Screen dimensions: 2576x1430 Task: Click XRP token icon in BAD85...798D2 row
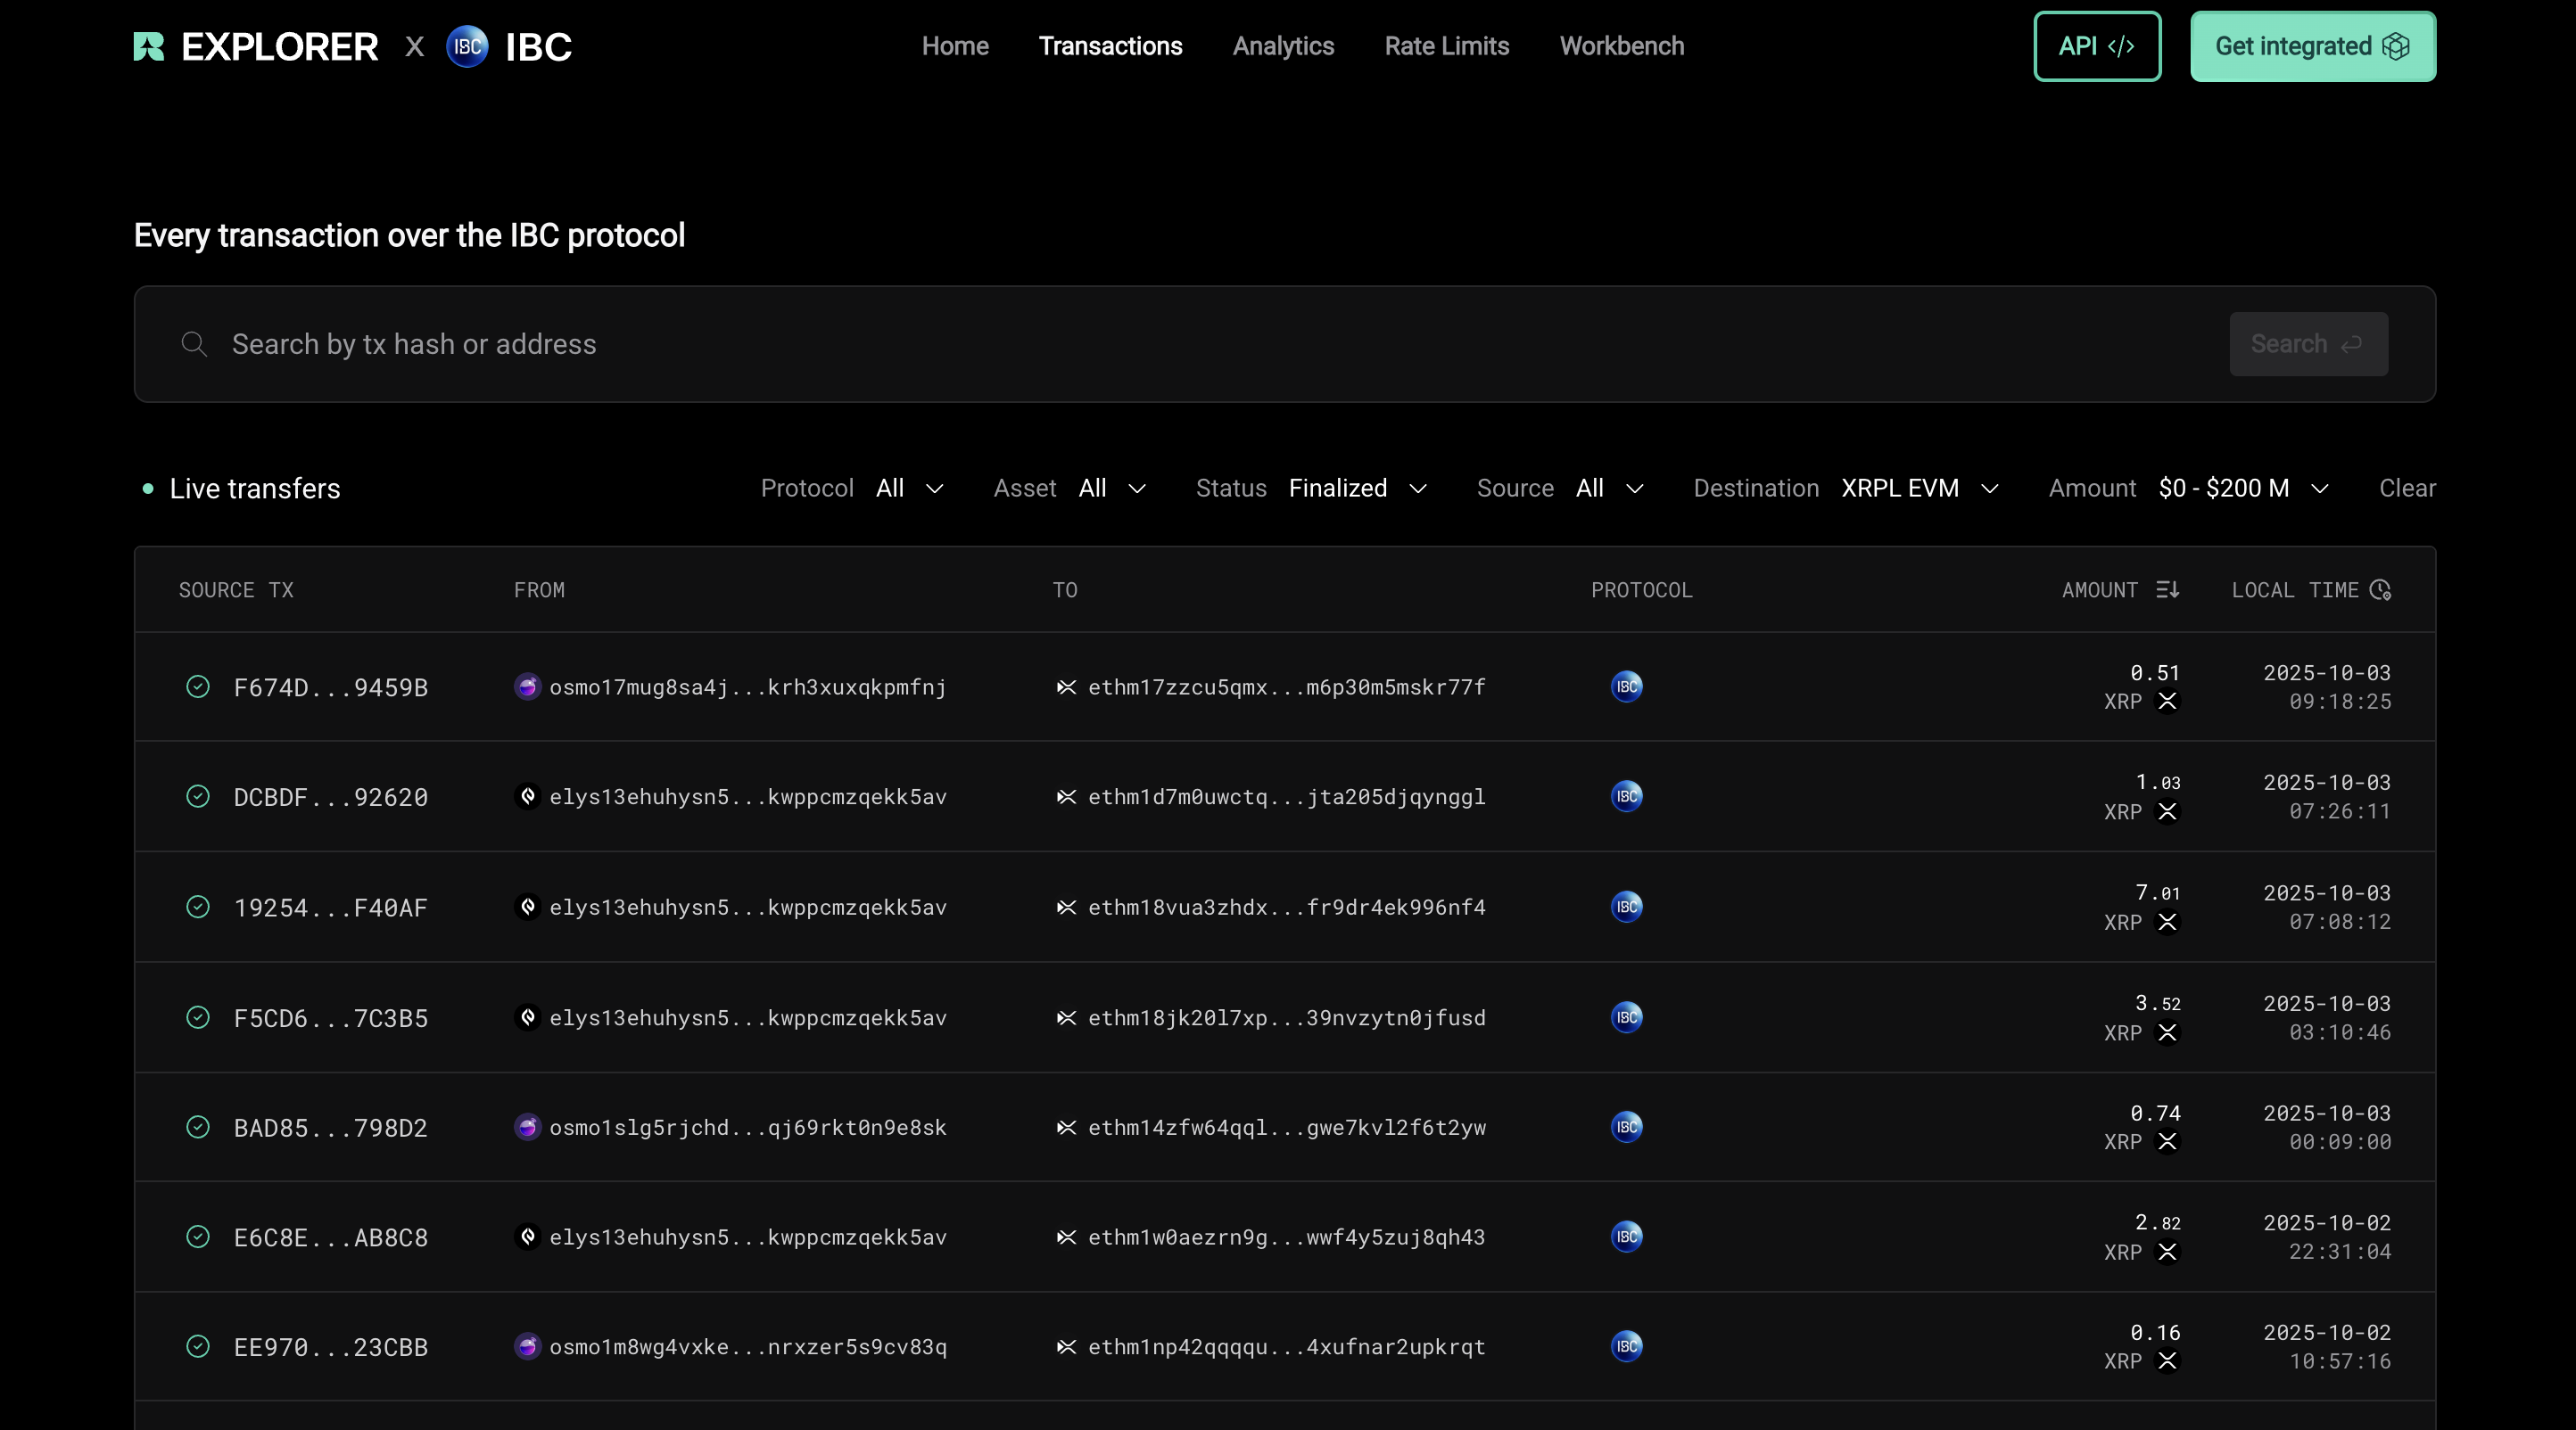(2167, 1141)
